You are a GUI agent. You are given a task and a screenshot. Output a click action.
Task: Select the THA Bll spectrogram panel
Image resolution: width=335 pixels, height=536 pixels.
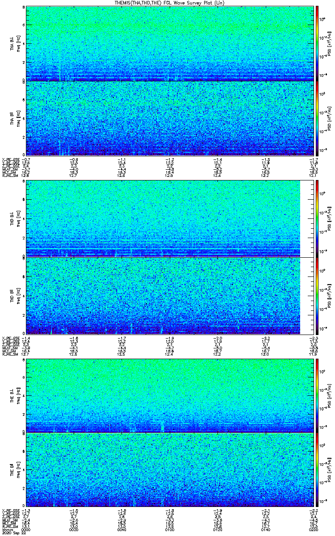tap(169, 118)
